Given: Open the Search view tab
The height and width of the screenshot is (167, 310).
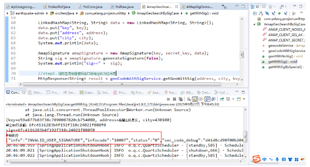Looking at the screenshot, I should click(x=154, y=93).
